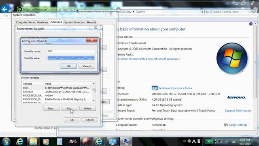Open the Support Information link

pyautogui.click(x=238, y=111)
